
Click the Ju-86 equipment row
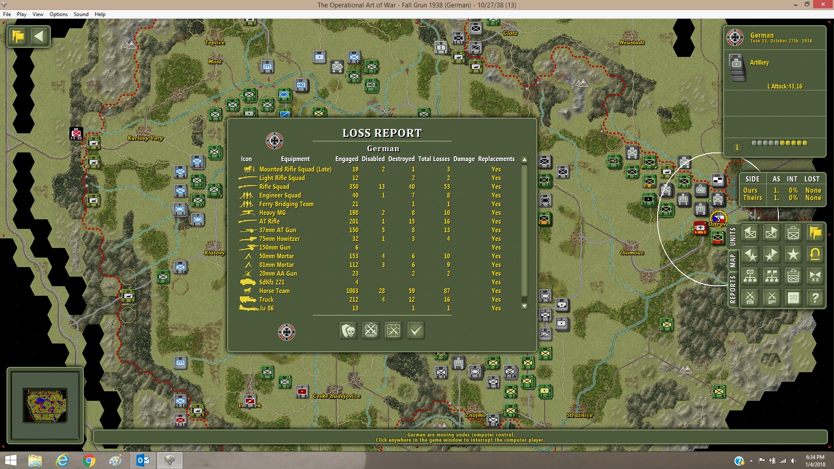tap(377, 308)
